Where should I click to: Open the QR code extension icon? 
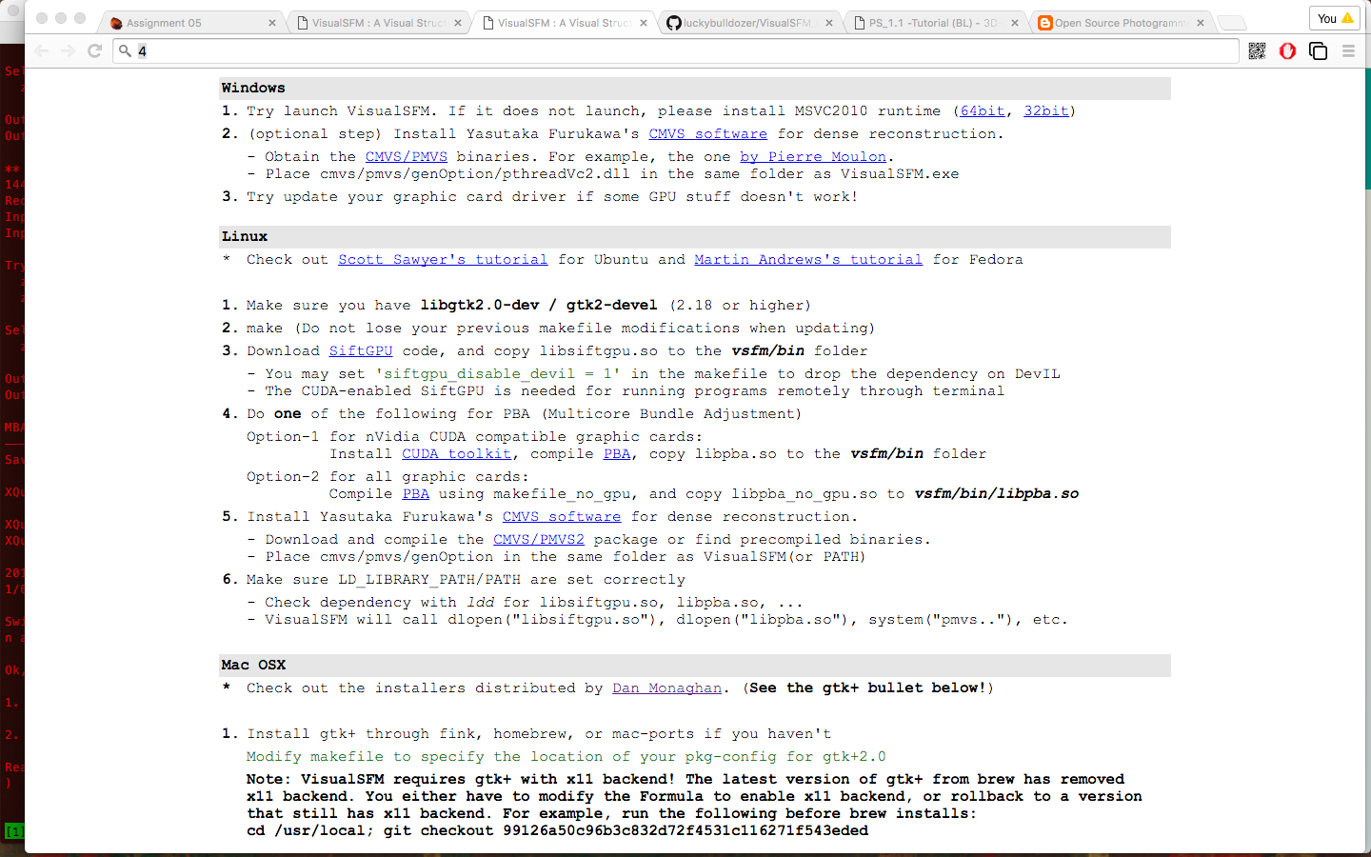(1257, 50)
